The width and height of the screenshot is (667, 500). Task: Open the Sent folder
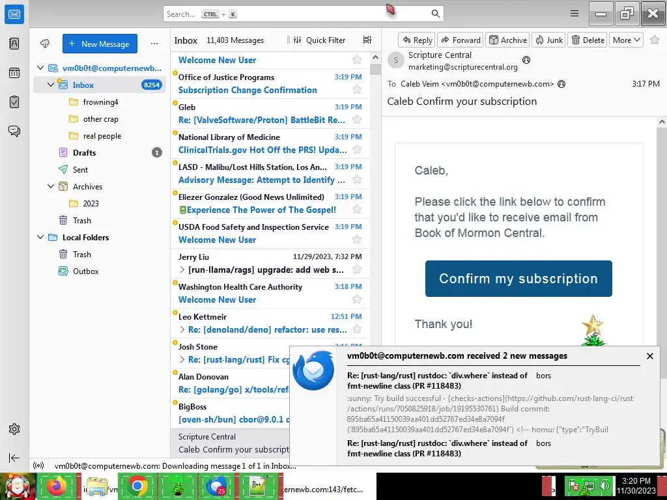[100, 170]
